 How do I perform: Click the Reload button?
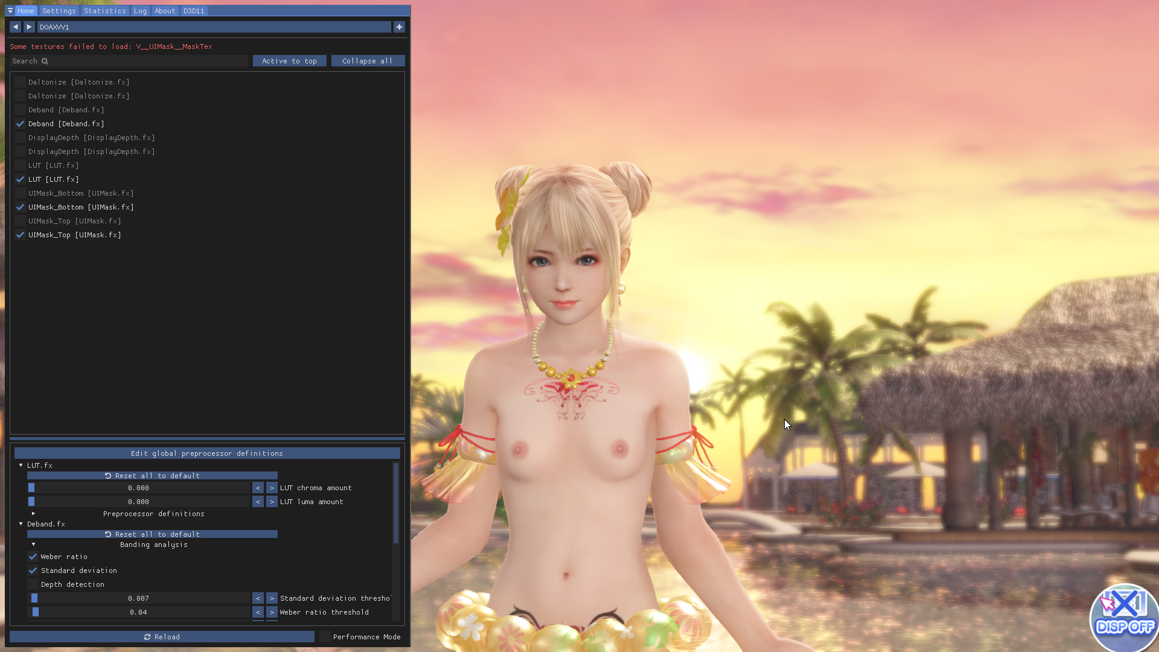(x=162, y=637)
